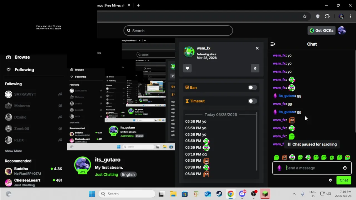Screen dimensions: 356x200
Task: Open the profile avatar menu at top right
Action: click(x=342, y=31)
